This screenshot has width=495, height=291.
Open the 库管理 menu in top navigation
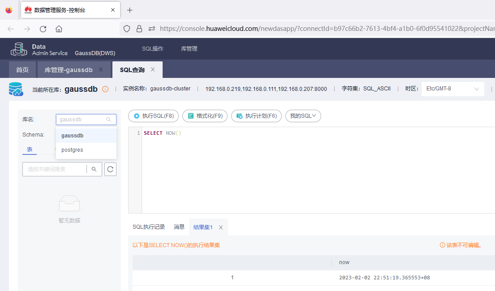[189, 48]
